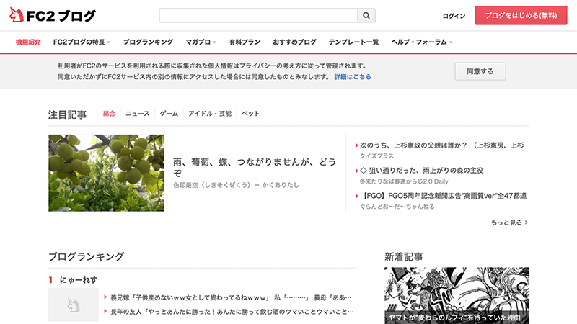This screenshot has width=577, height=324.
Task: Follow the 詳細はこちら privacy link
Action: (353, 77)
